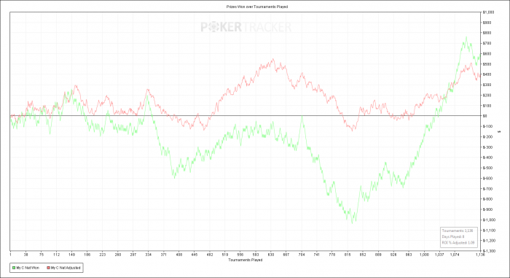Click the Tournaments 1,136 stat line
This screenshot has height=278, width=510.
click(x=458, y=231)
